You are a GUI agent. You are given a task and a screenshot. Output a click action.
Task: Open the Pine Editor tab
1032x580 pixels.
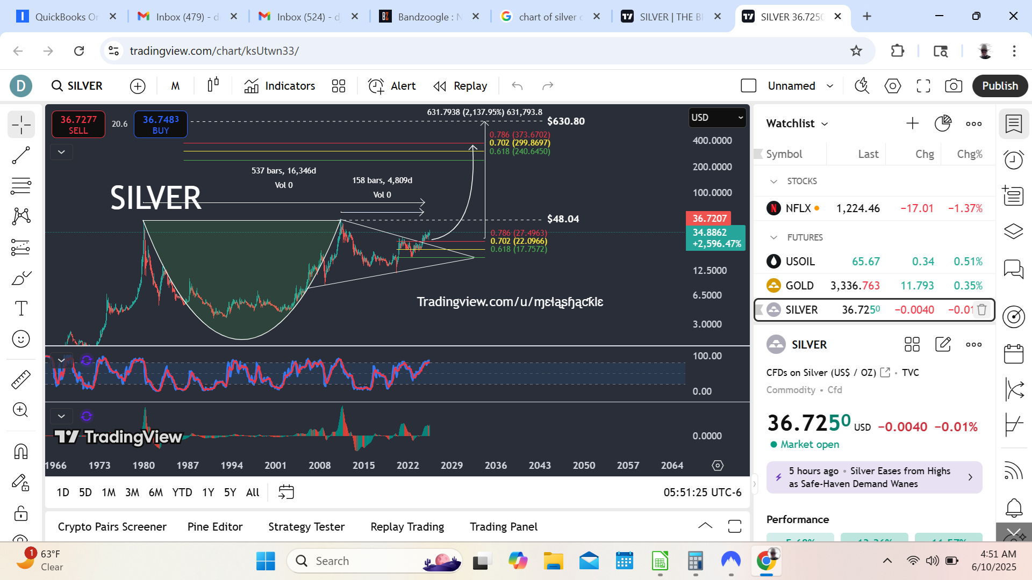tap(215, 527)
